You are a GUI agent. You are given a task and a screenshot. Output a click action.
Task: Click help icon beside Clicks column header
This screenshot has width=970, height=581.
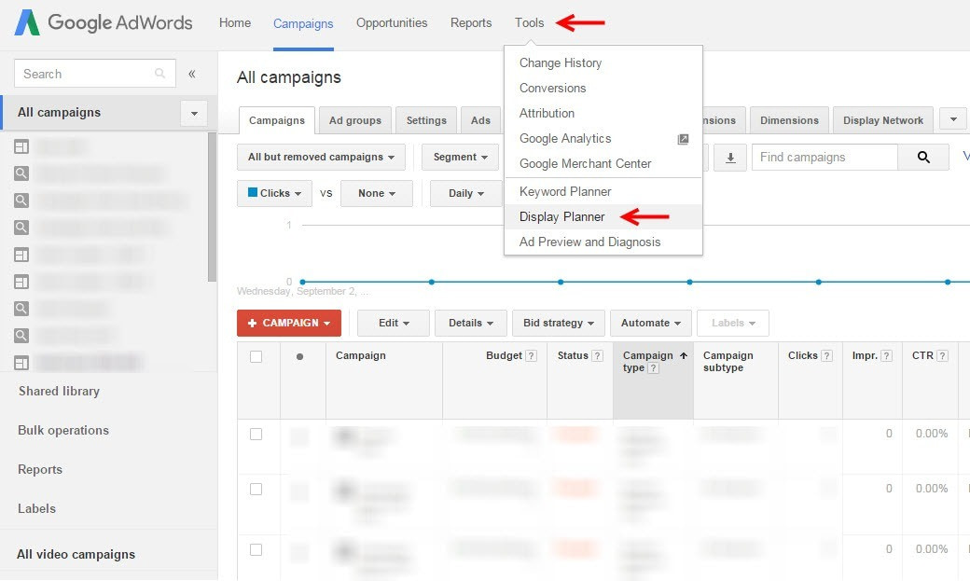(827, 356)
